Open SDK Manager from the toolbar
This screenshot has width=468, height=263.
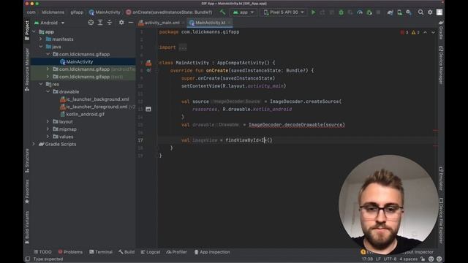[409, 12]
